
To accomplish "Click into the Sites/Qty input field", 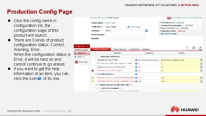I will pyautogui.click(x=125, y=31).
